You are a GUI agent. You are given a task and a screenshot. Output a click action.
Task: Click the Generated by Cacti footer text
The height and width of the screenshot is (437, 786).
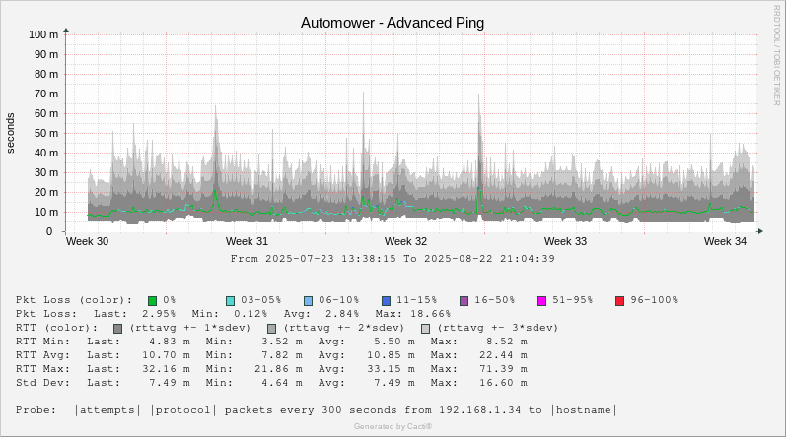pos(393,426)
